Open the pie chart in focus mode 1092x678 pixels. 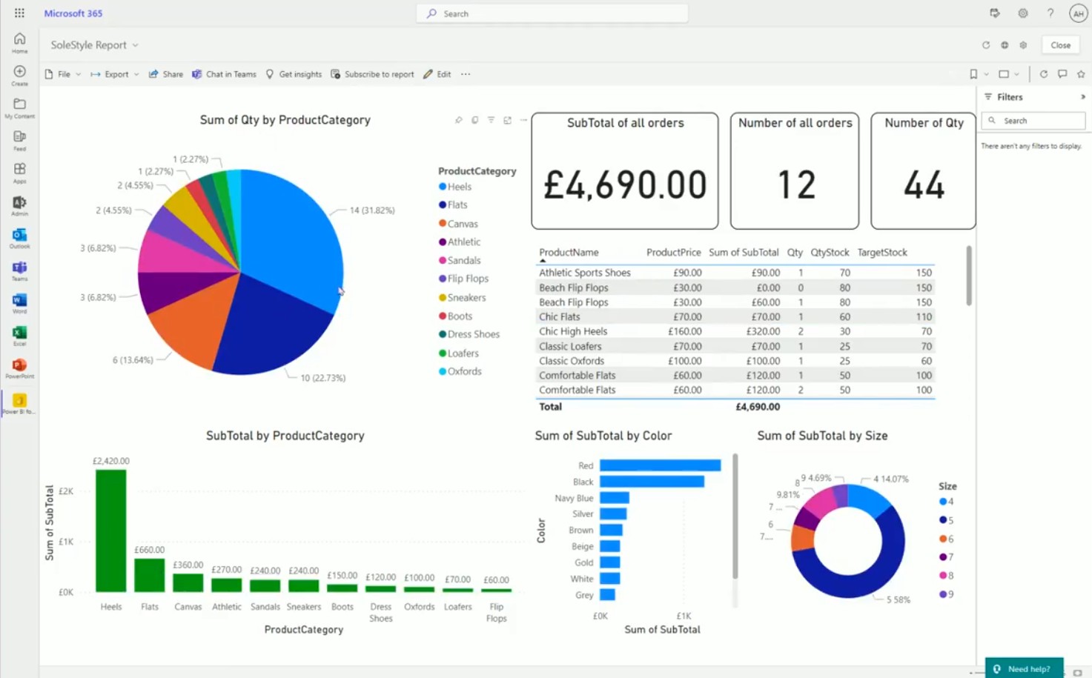point(507,119)
